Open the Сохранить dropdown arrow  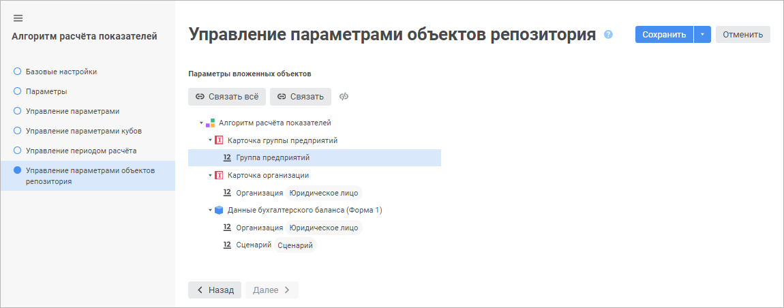click(702, 34)
